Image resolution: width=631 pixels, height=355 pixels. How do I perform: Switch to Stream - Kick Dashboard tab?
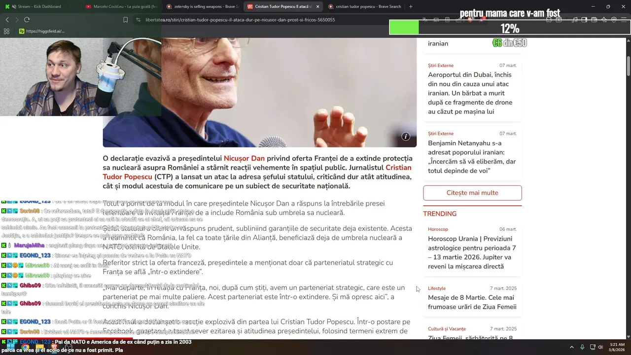39,6
